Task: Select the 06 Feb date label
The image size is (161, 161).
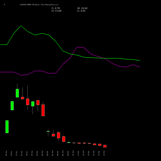Action: click(63, 153)
